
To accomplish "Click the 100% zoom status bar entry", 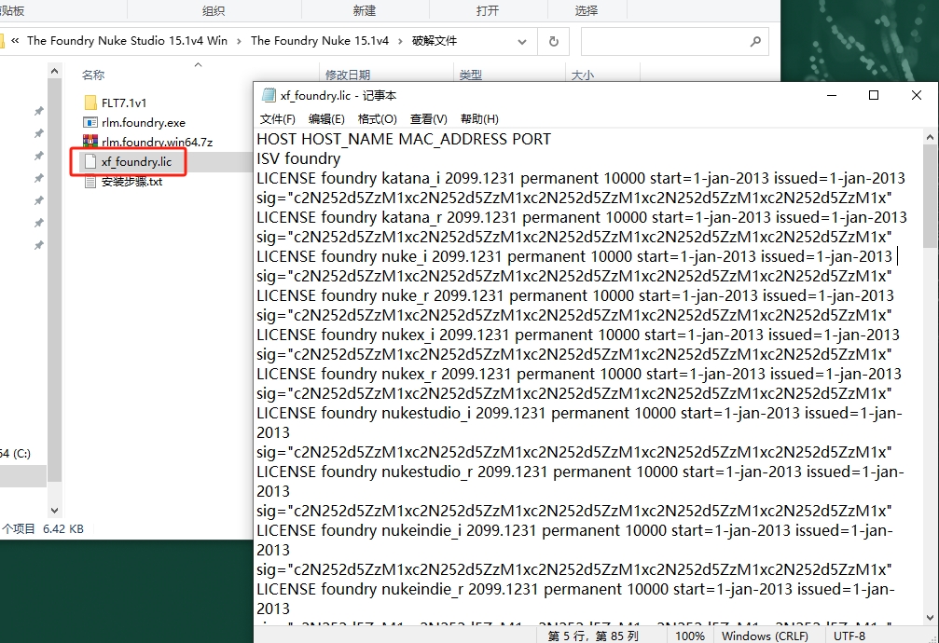I will pyautogui.click(x=690, y=636).
